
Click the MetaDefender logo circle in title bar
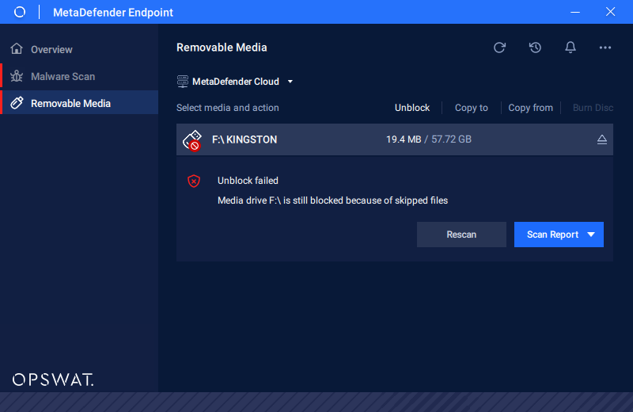tap(19, 12)
